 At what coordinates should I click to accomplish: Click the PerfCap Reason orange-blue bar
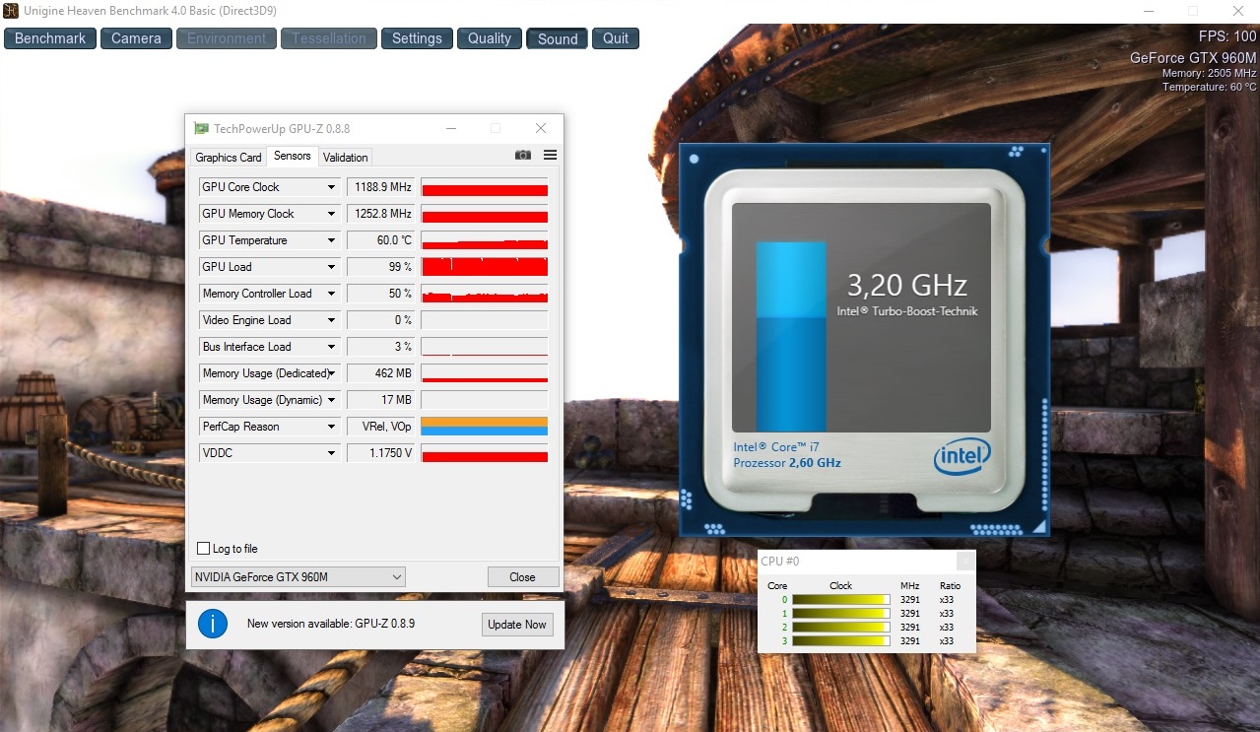[x=484, y=427]
